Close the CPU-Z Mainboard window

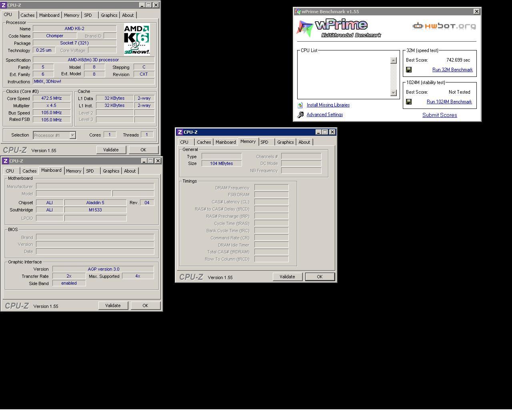[x=158, y=161]
